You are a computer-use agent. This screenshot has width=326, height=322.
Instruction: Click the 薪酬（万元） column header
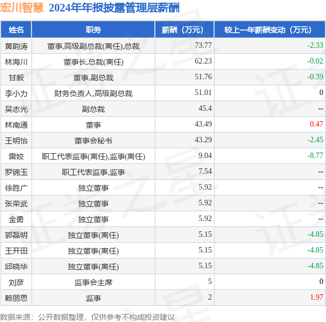pos(185,30)
